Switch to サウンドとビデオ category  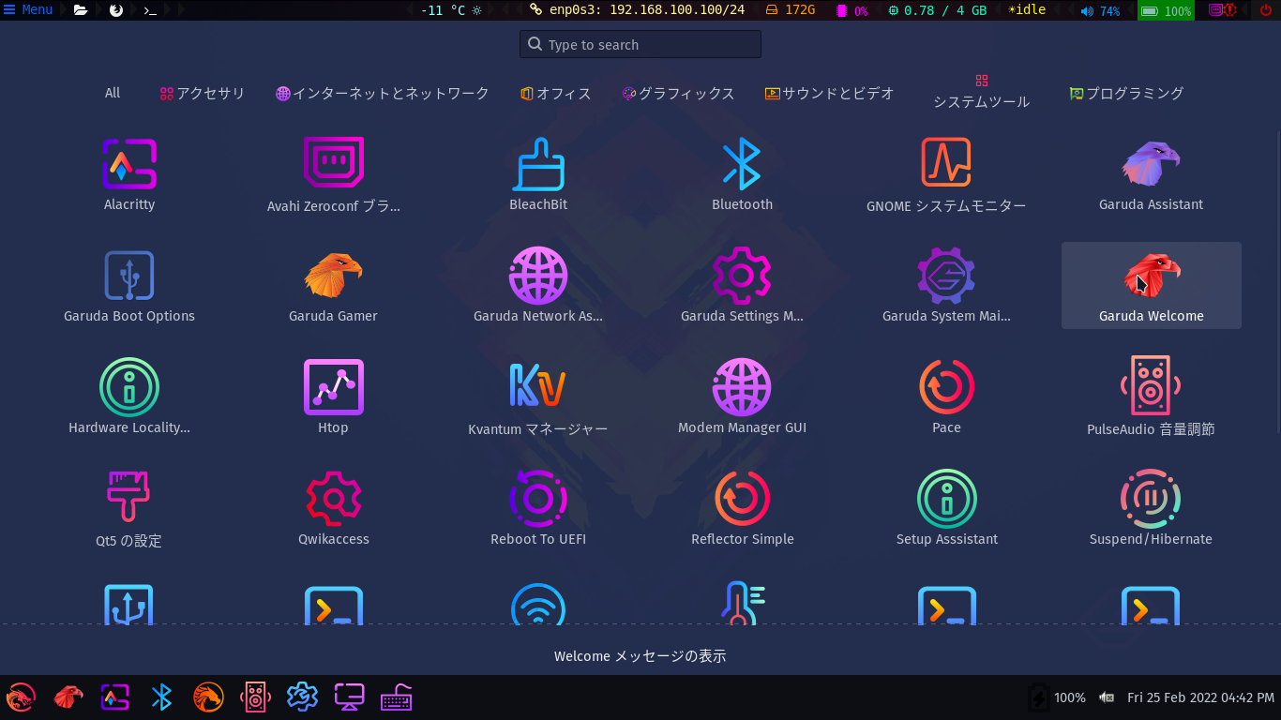tap(830, 93)
